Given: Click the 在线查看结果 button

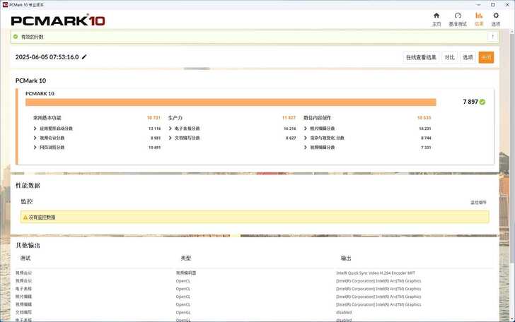Looking at the screenshot, I should click(x=420, y=57).
